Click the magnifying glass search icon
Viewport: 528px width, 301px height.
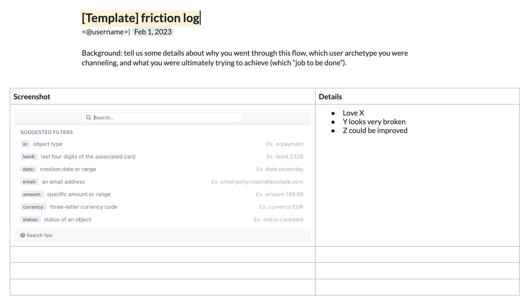tap(88, 118)
